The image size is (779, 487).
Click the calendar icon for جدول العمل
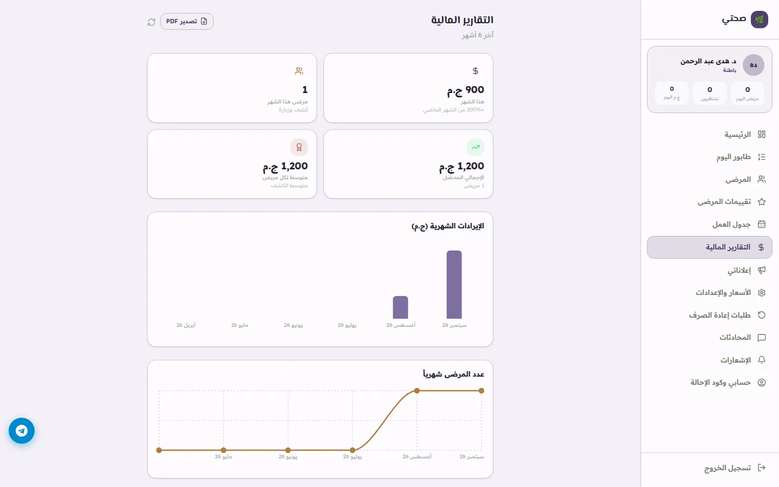click(x=762, y=224)
